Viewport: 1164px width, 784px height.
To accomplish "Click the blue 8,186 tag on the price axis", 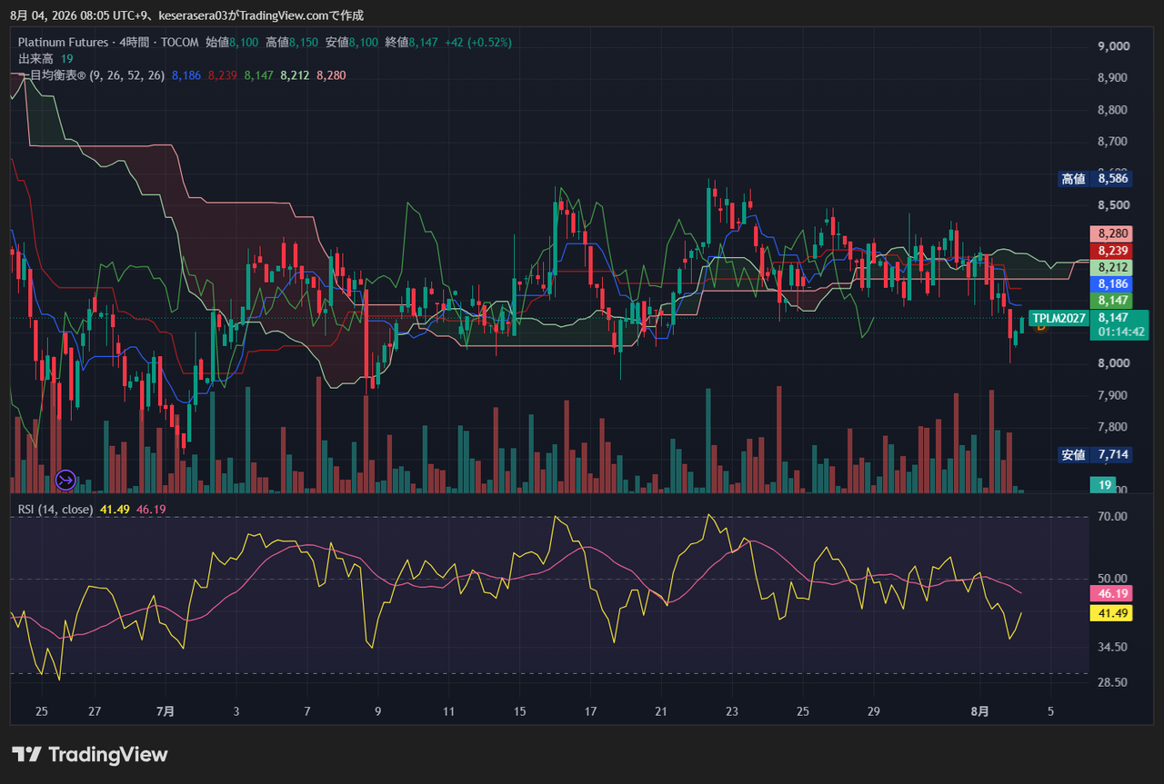I will (1113, 283).
